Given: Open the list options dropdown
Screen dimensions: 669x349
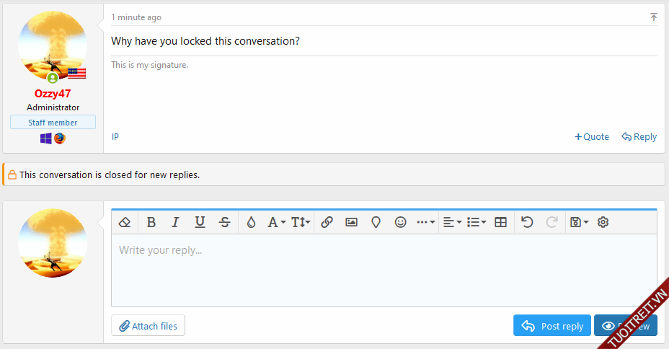Looking at the screenshot, I should coord(477,222).
